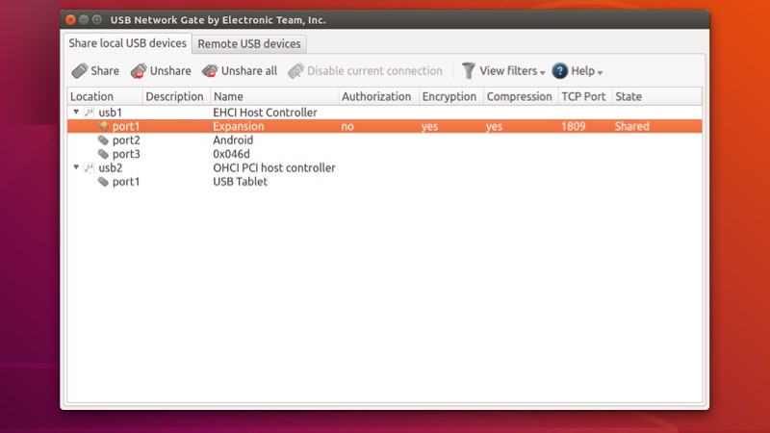Viewport: 770px width, 433px height.
Task: Click the Shared state cell
Action: pyautogui.click(x=632, y=127)
